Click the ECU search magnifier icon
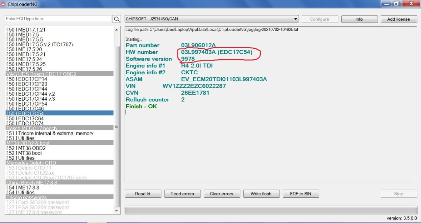The width and height of the screenshot is (421, 223). [x=117, y=19]
